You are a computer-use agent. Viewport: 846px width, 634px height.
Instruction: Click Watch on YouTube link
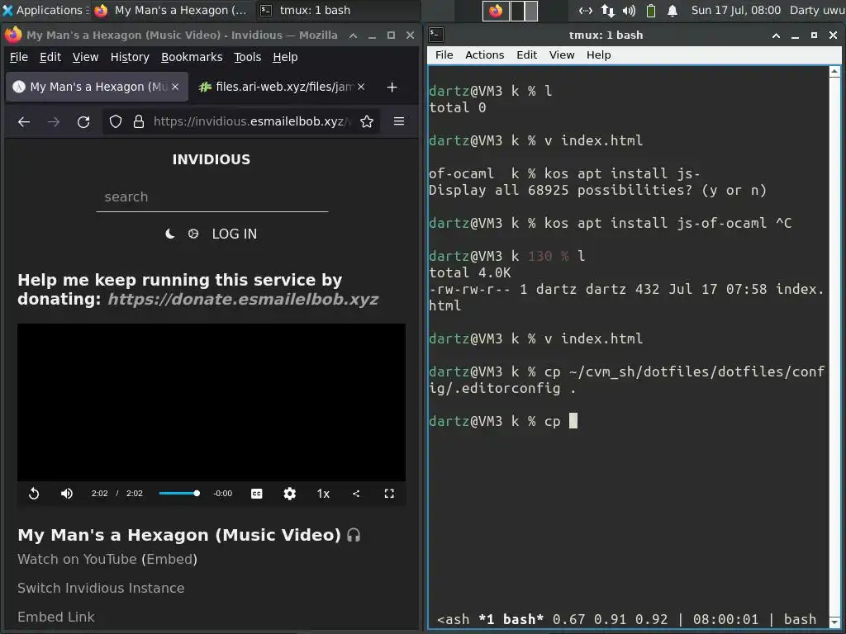coord(77,559)
